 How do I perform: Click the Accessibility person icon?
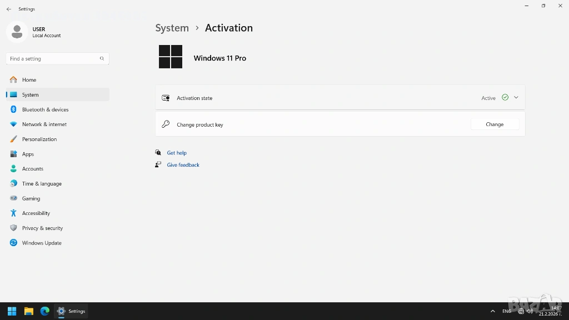click(x=13, y=213)
